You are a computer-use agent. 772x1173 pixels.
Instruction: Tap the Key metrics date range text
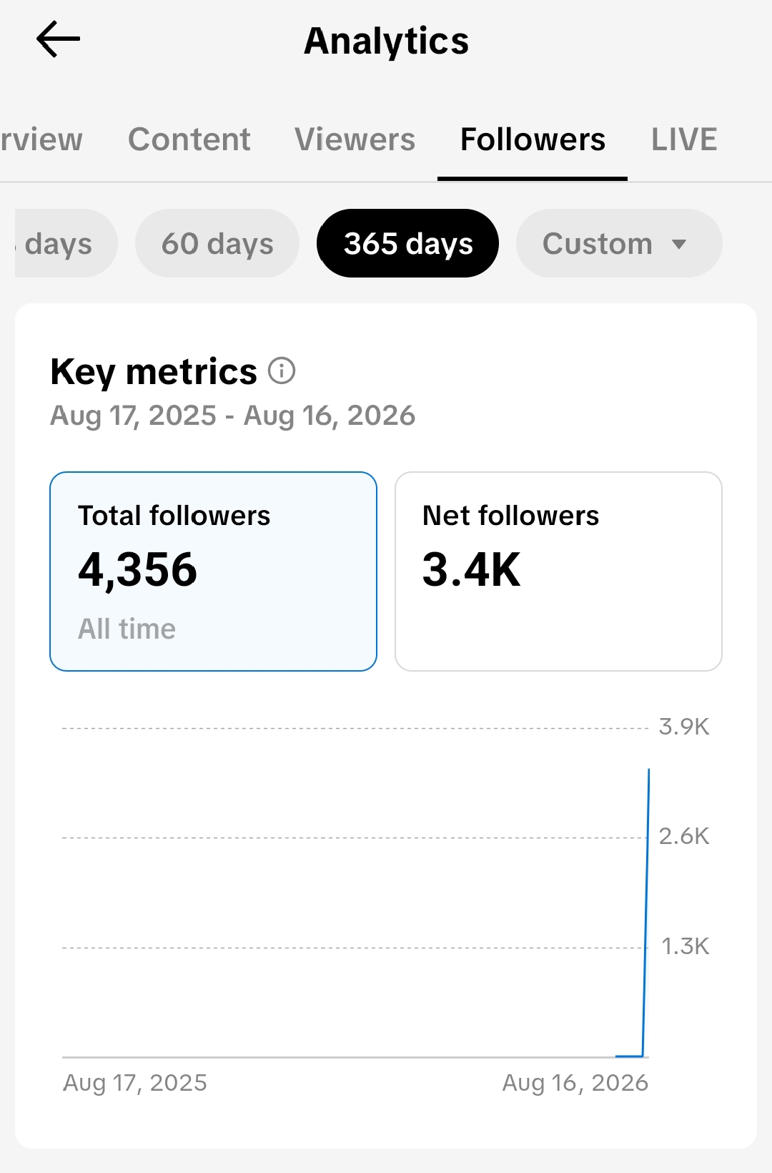232,416
